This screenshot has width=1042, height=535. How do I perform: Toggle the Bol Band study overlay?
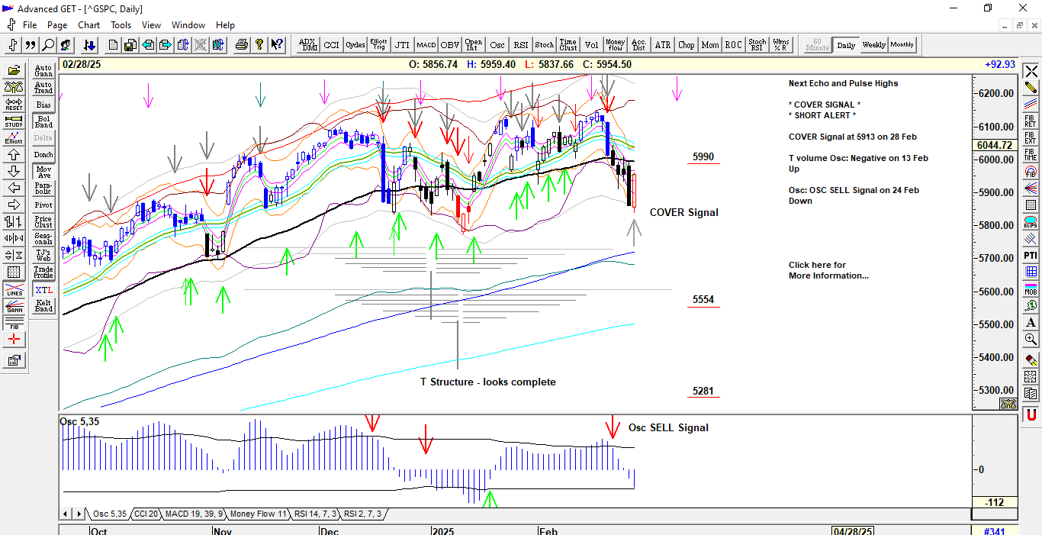pos(43,121)
